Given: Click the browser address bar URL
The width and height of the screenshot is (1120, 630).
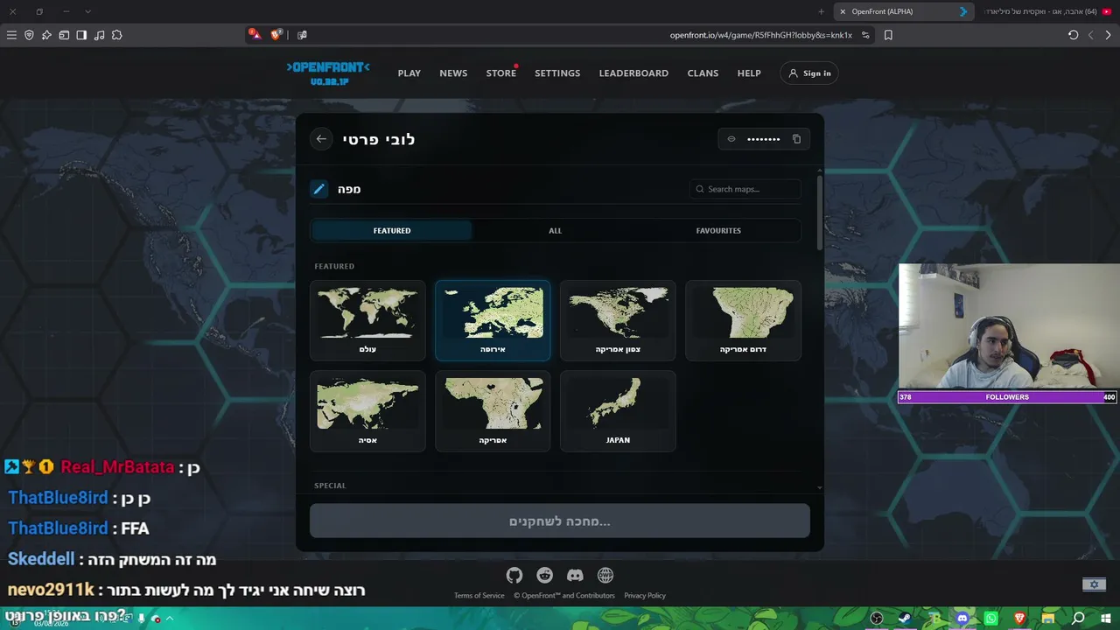Looking at the screenshot, I should 760,35.
